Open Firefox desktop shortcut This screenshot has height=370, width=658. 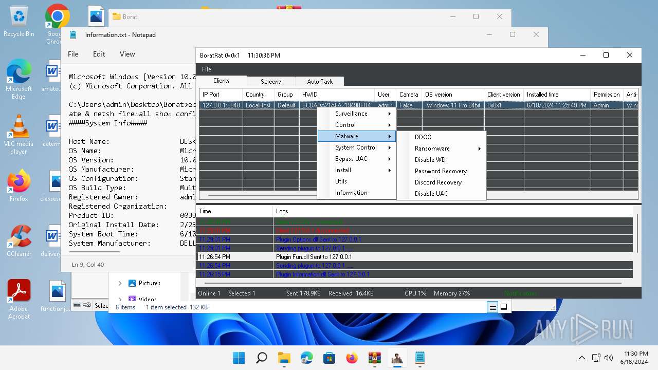(x=19, y=186)
